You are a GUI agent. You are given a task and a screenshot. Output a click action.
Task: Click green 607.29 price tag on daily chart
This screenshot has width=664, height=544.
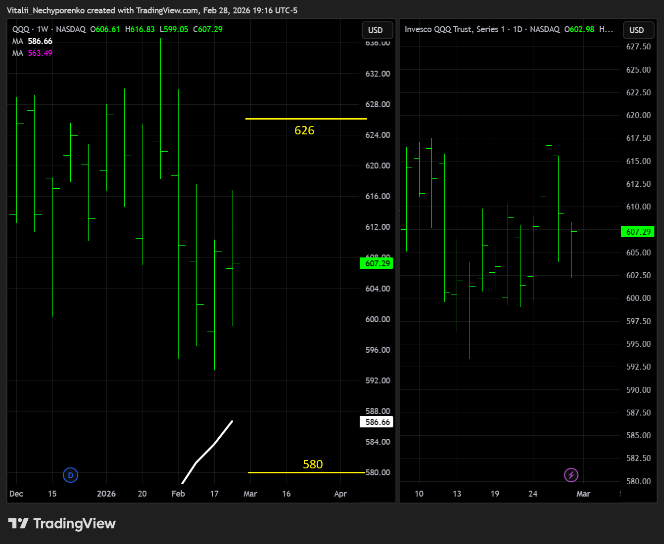pyautogui.click(x=638, y=232)
